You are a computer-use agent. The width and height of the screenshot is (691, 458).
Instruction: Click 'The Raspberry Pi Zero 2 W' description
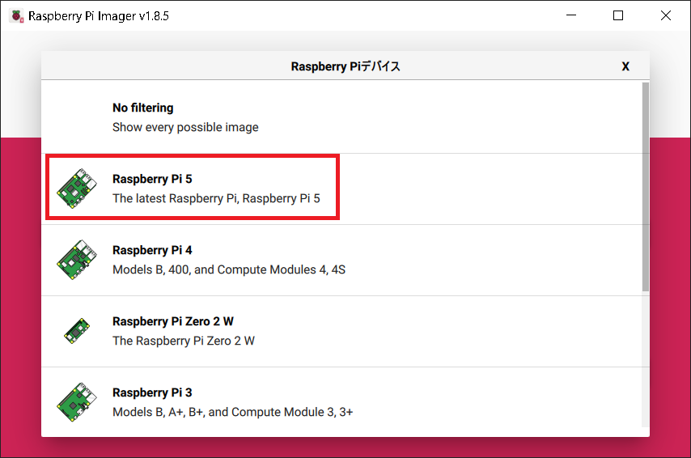point(184,341)
